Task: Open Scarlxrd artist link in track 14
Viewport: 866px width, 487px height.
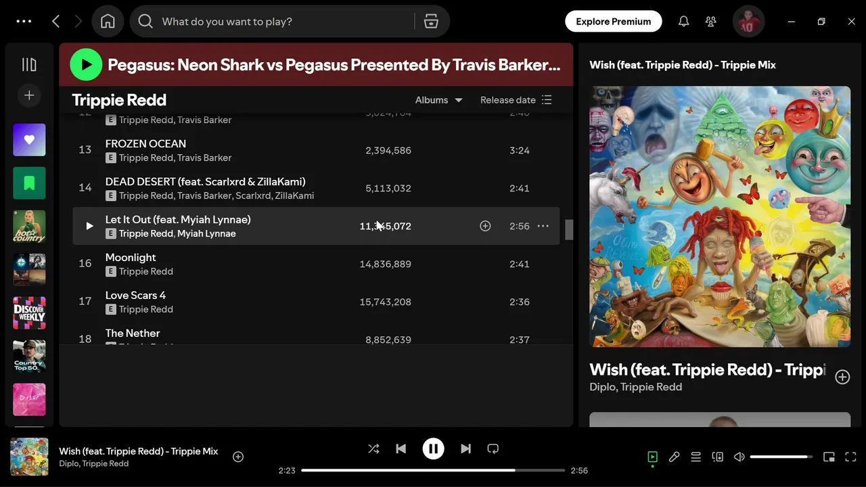Action: [x=253, y=195]
